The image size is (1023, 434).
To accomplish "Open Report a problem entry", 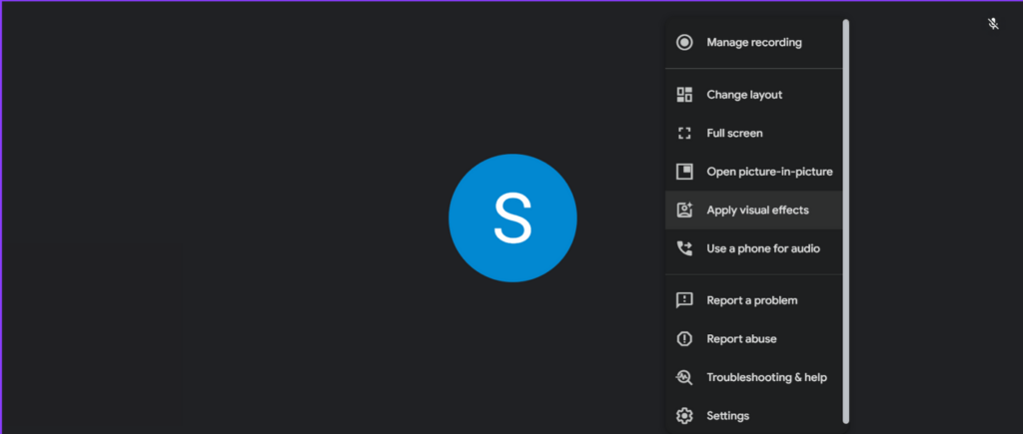I will click(x=753, y=300).
